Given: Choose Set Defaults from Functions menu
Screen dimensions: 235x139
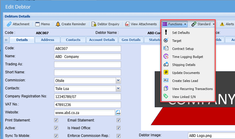Looking at the screenshot, I should click(181, 33).
